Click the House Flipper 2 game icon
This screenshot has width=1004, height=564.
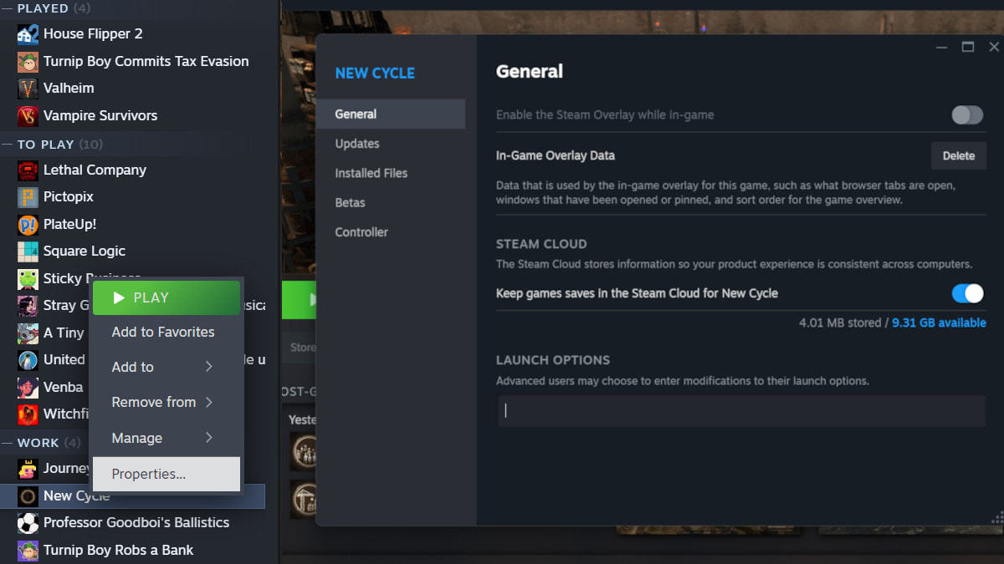[28, 34]
